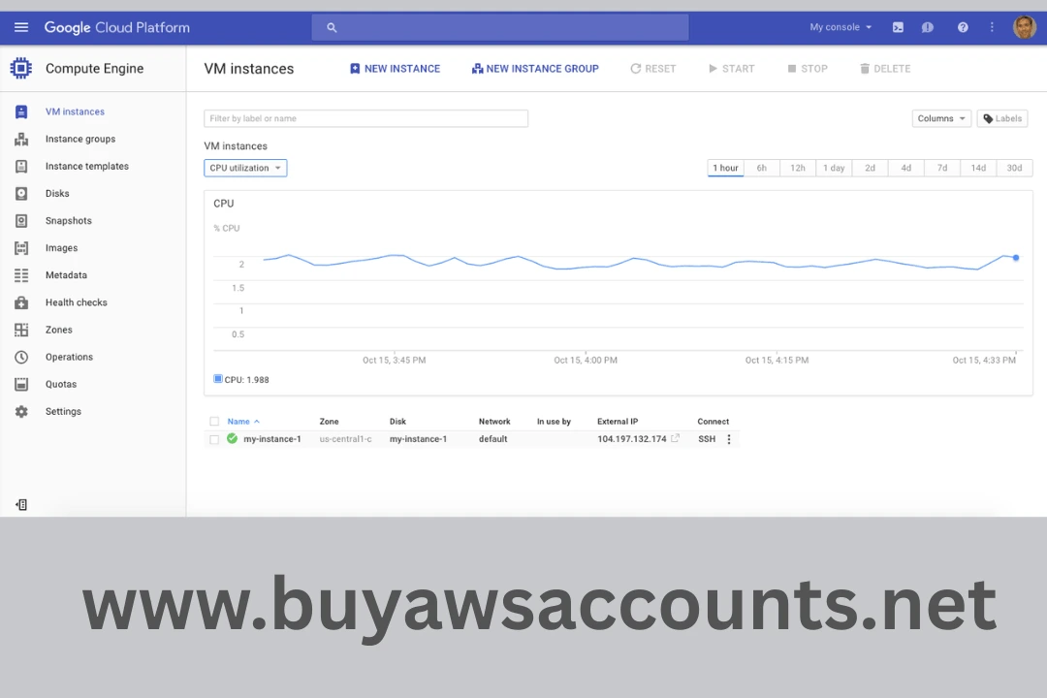Image resolution: width=1047 pixels, height=698 pixels.
Task: Click the RESET button
Action: pyautogui.click(x=653, y=68)
